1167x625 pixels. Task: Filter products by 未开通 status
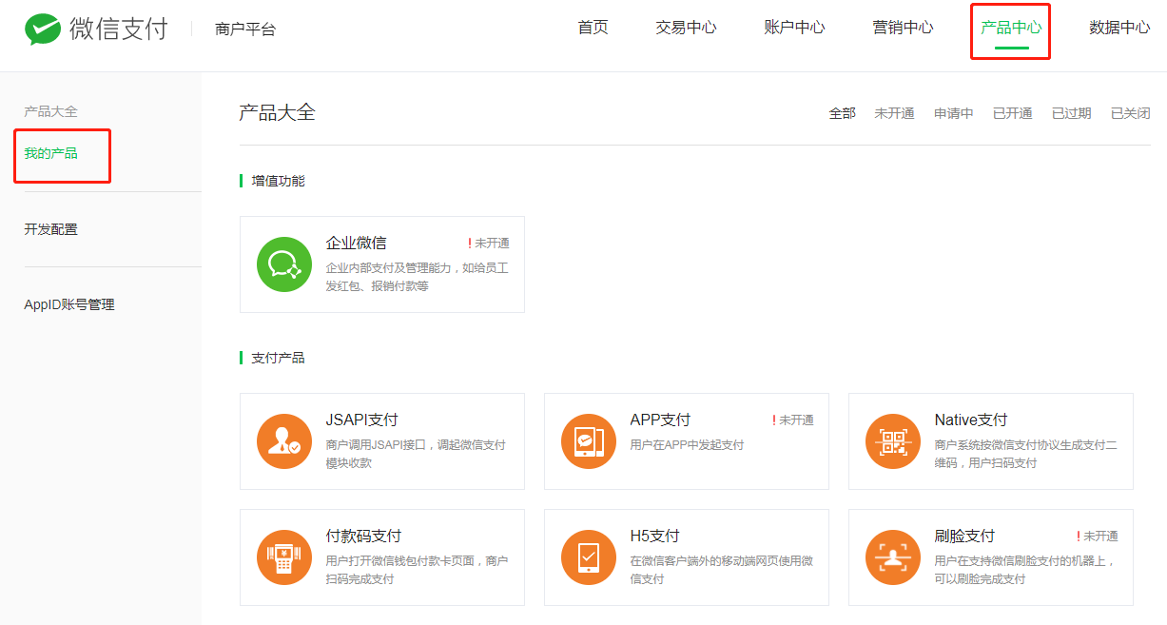click(x=894, y=113)
